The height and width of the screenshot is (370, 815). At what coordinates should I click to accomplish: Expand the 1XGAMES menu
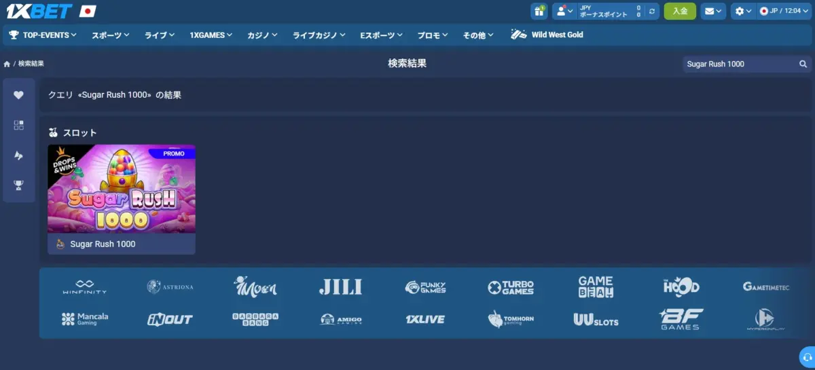(x=211, y=35)
